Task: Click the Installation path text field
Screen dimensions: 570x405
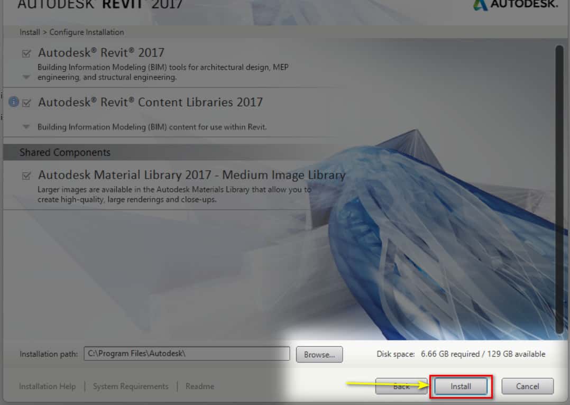Action: click(187, 353)
